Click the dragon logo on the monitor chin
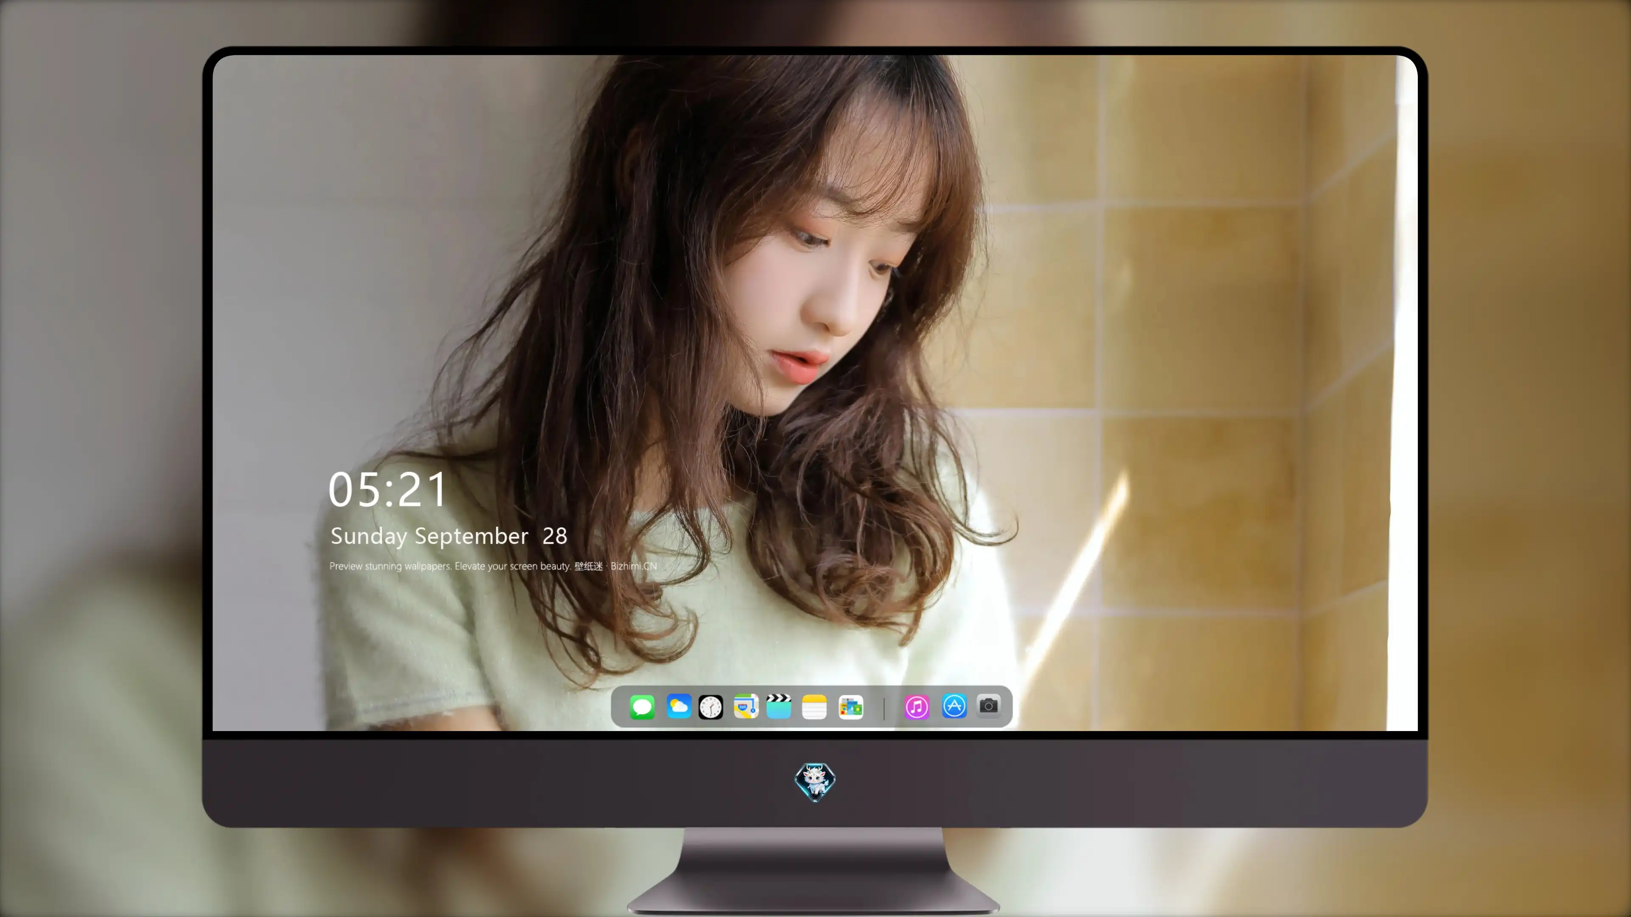Viewport: 1631px width, 917px height. (815, 782)
